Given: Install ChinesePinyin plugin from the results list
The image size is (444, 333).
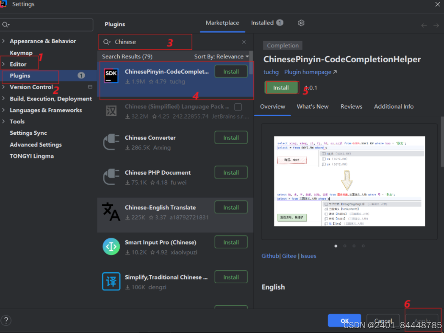Looking at the screenshot, I should 231,72.
